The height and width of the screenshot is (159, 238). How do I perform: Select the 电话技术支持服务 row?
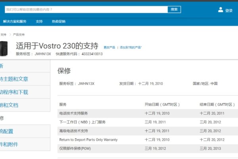coord(148,113)
